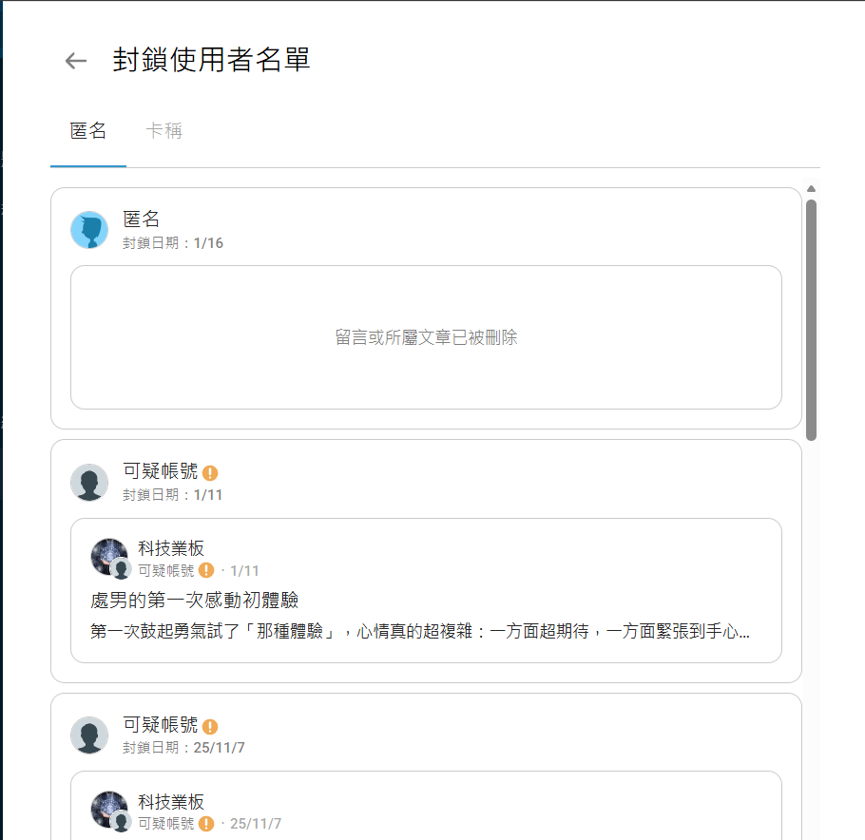Switch to the 卡稱 tab
This screenshot has height=840, width=865.
(x=163, y=131)
